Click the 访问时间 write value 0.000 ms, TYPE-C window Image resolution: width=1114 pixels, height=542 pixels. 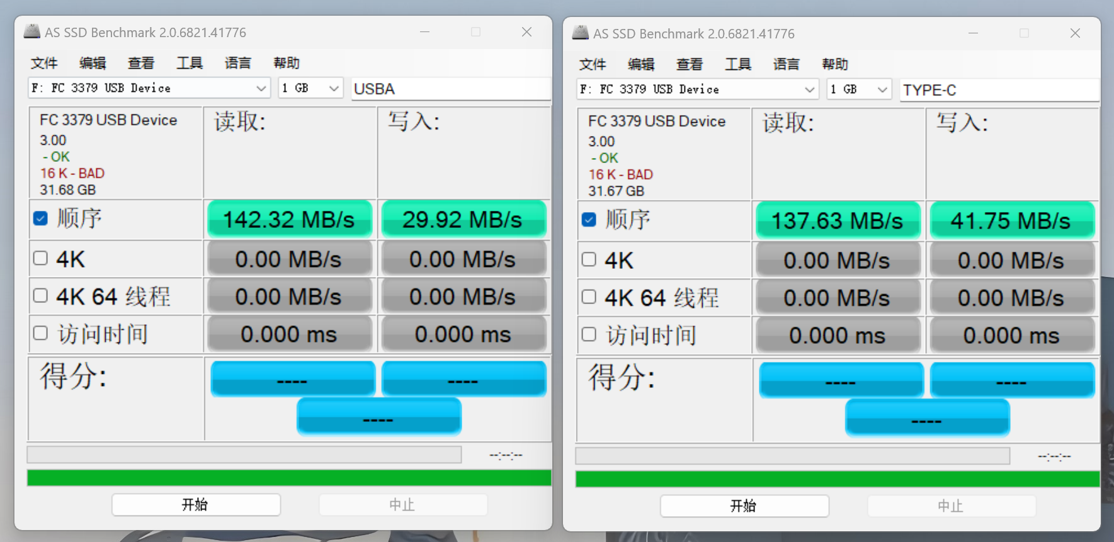[1012, 335]
